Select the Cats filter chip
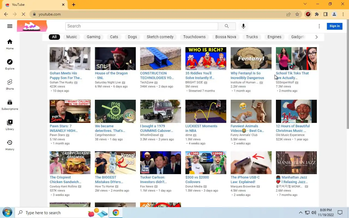Screen dimensions: 349x218 tap(114, 37)
